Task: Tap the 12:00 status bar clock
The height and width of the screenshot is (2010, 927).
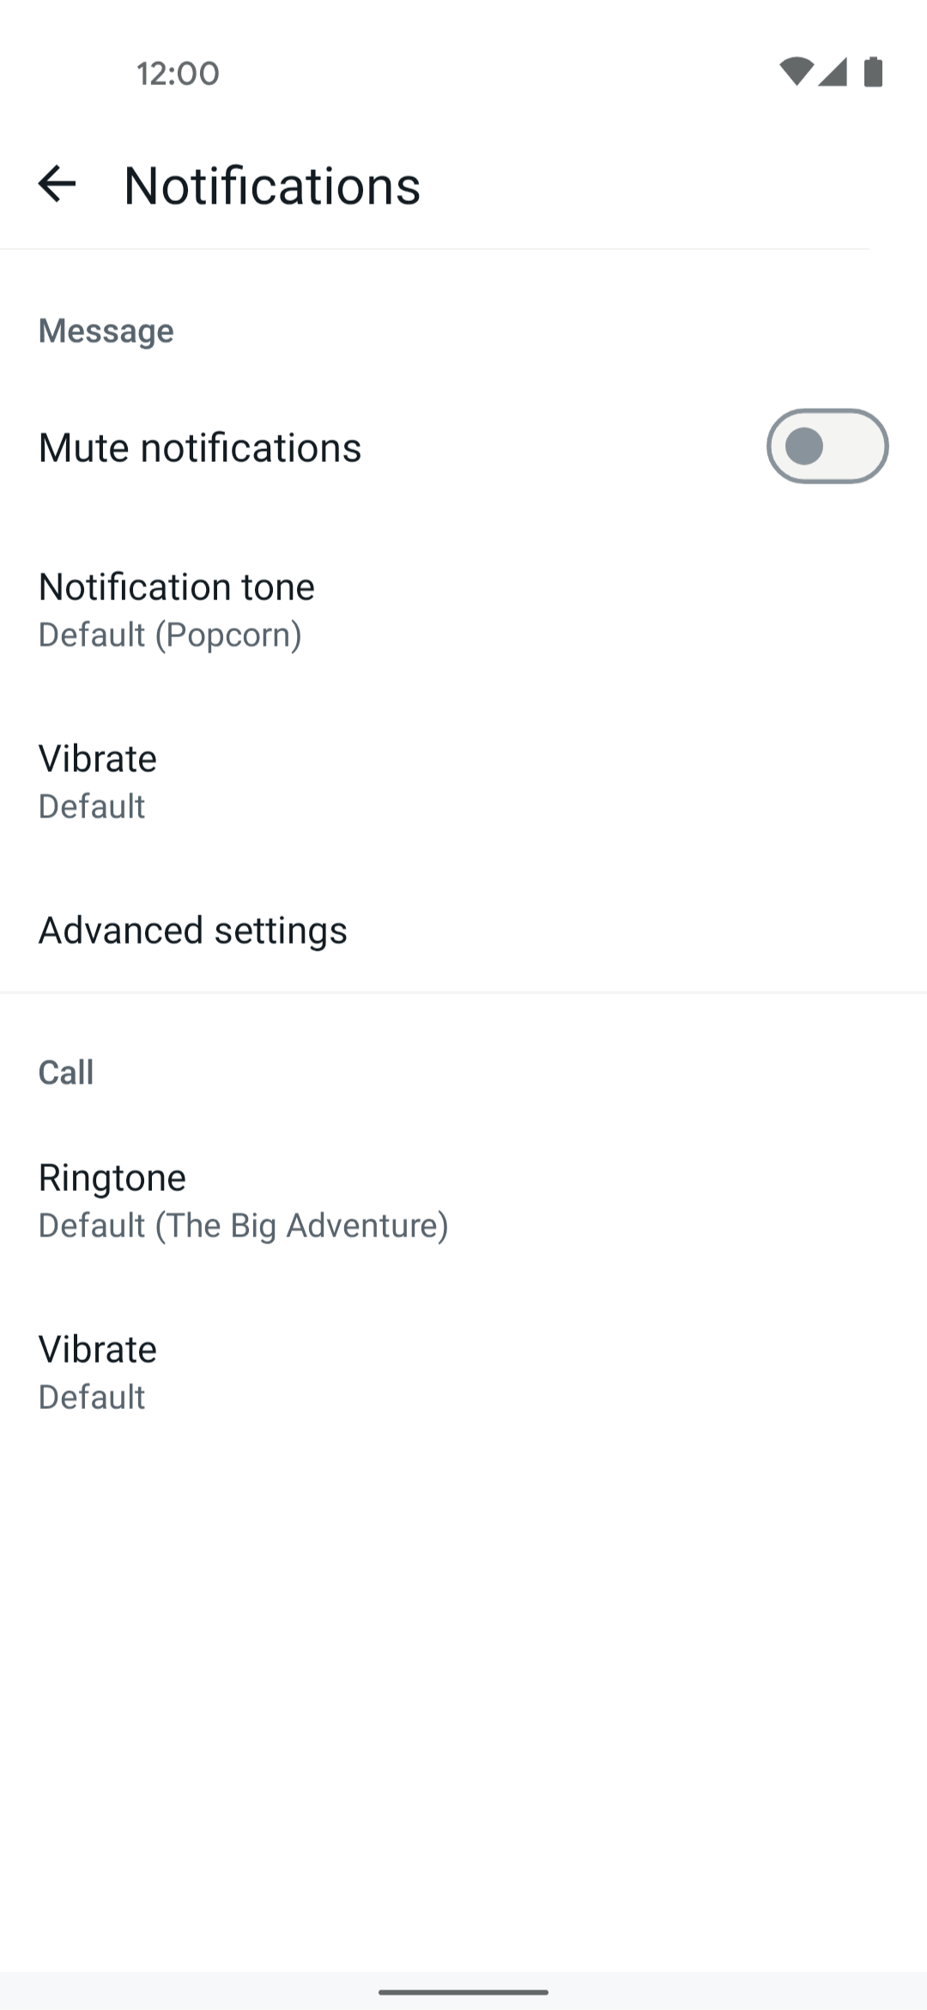Action: click(x=178, y=74)
